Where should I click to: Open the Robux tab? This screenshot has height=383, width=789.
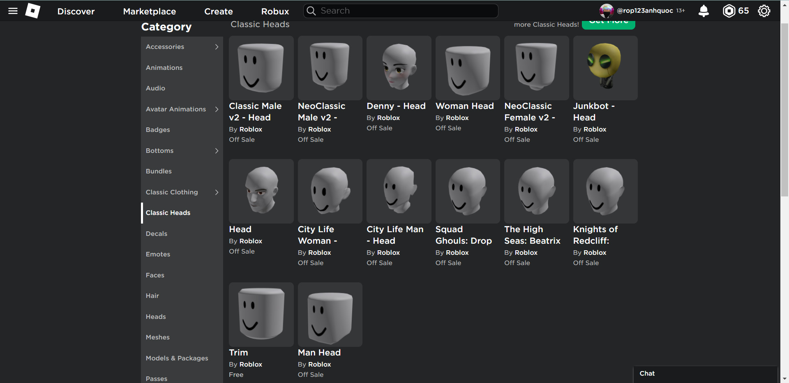click(x=275, y=12)
